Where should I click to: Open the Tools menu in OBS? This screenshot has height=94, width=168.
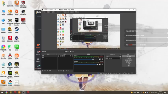click(72, 12)
